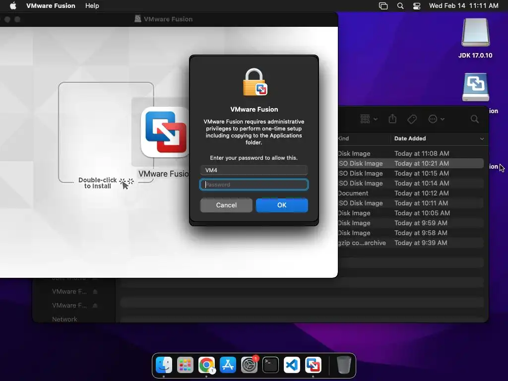Image resolution: width=508 pixels, height=381 pixels.
Task: Cancel the VMware Fusion authentication dialog
Action: click(226, 205)
